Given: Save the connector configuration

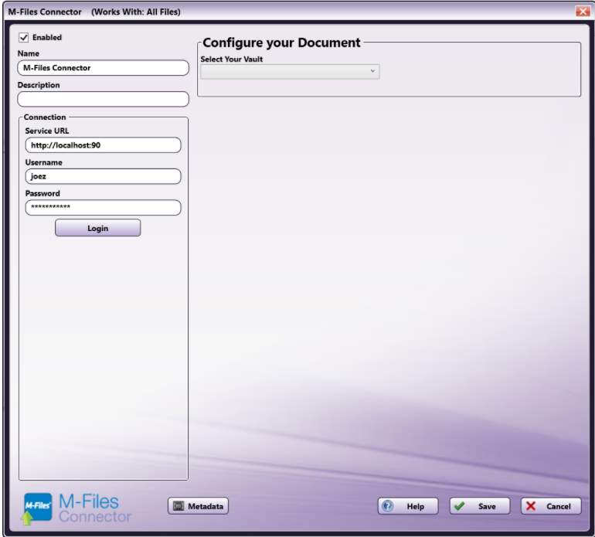Looking at the screenshot, I should point(480,506).
